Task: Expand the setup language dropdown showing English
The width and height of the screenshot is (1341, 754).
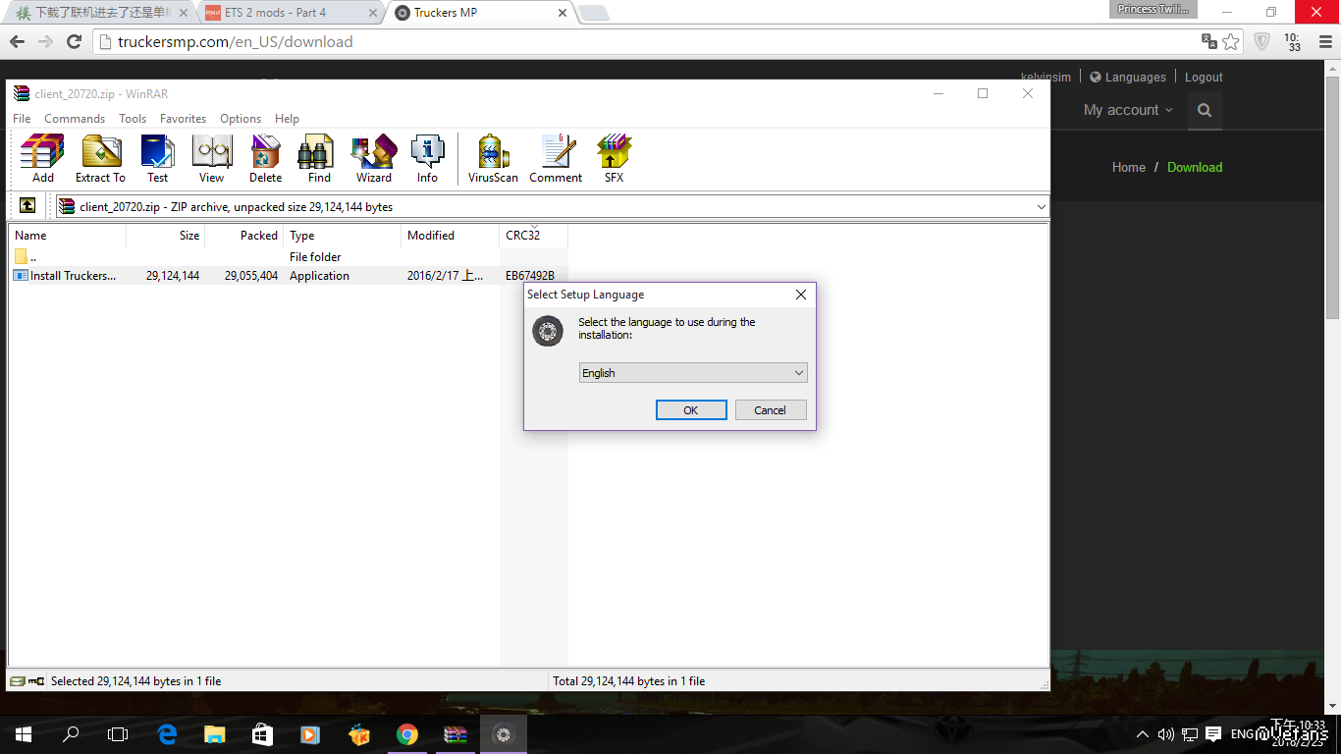Action: 693,373
